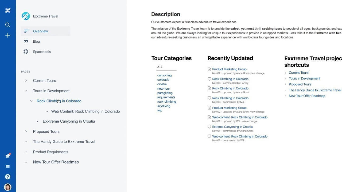Viewport: 342px width, 192px height.
Task: Click the plus icon to create new content
Action: pos(8,35)
